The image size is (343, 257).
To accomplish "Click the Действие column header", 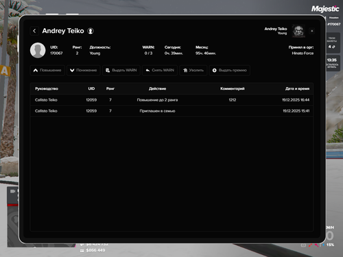I will pos(157,88).
